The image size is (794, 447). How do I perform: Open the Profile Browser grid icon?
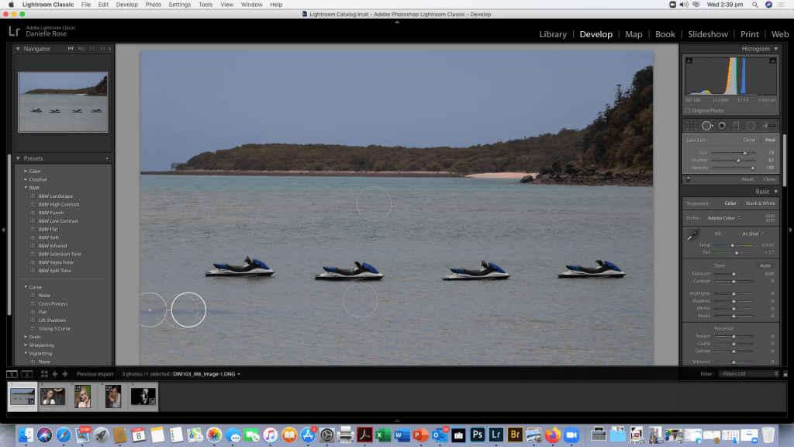pos(770,218)
